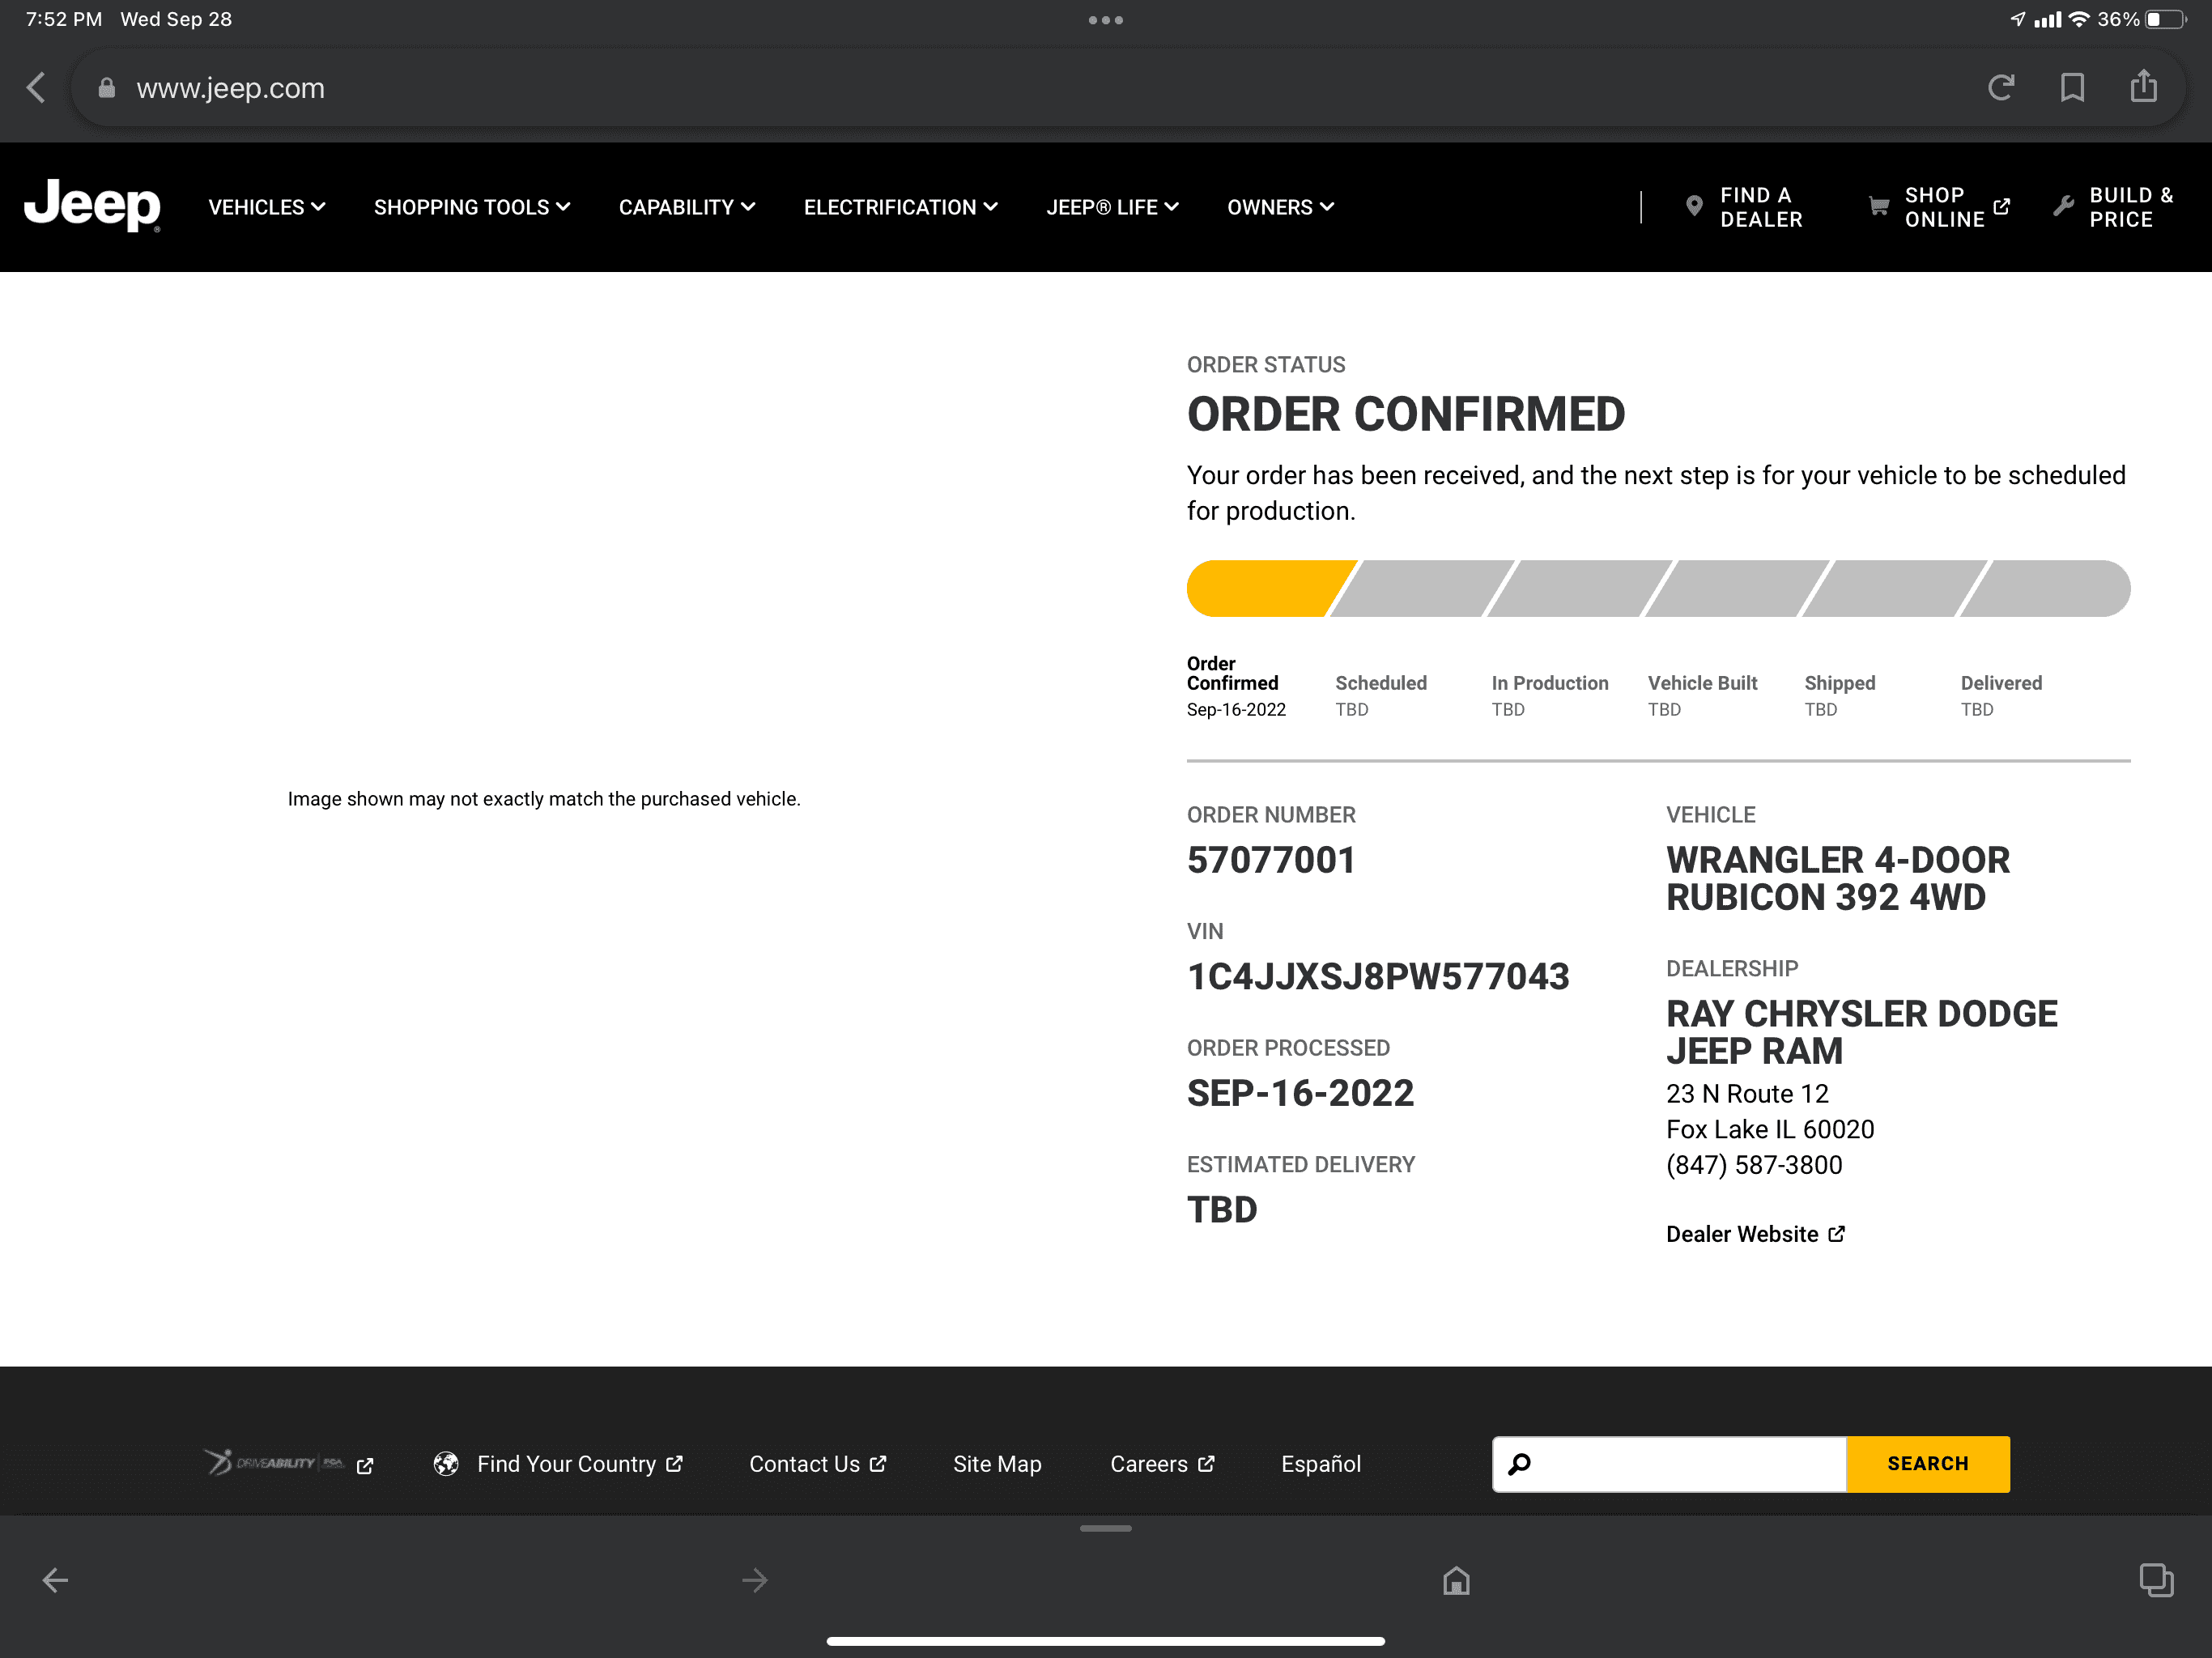Tap the battery indicator in status bar

tap(2166, 20)
